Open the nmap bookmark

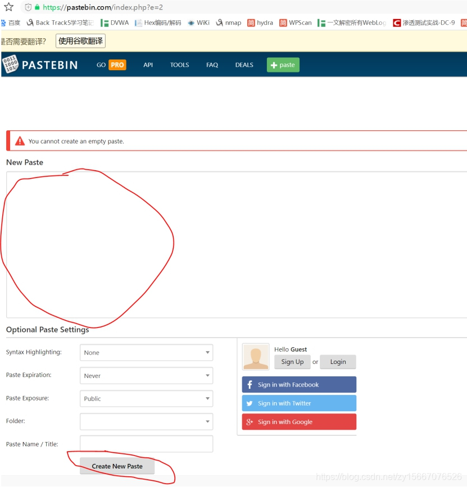(229, 22)
